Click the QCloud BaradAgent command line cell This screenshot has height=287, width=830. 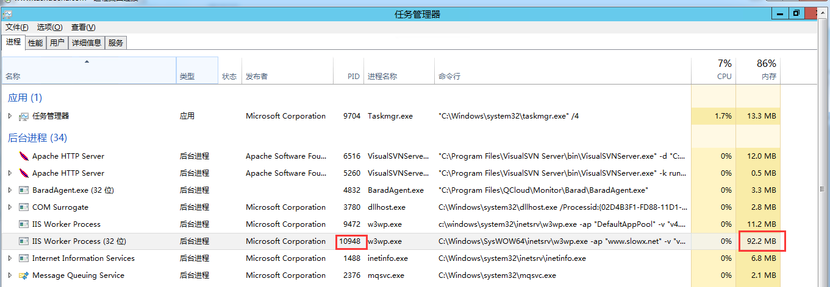(543, 190)
